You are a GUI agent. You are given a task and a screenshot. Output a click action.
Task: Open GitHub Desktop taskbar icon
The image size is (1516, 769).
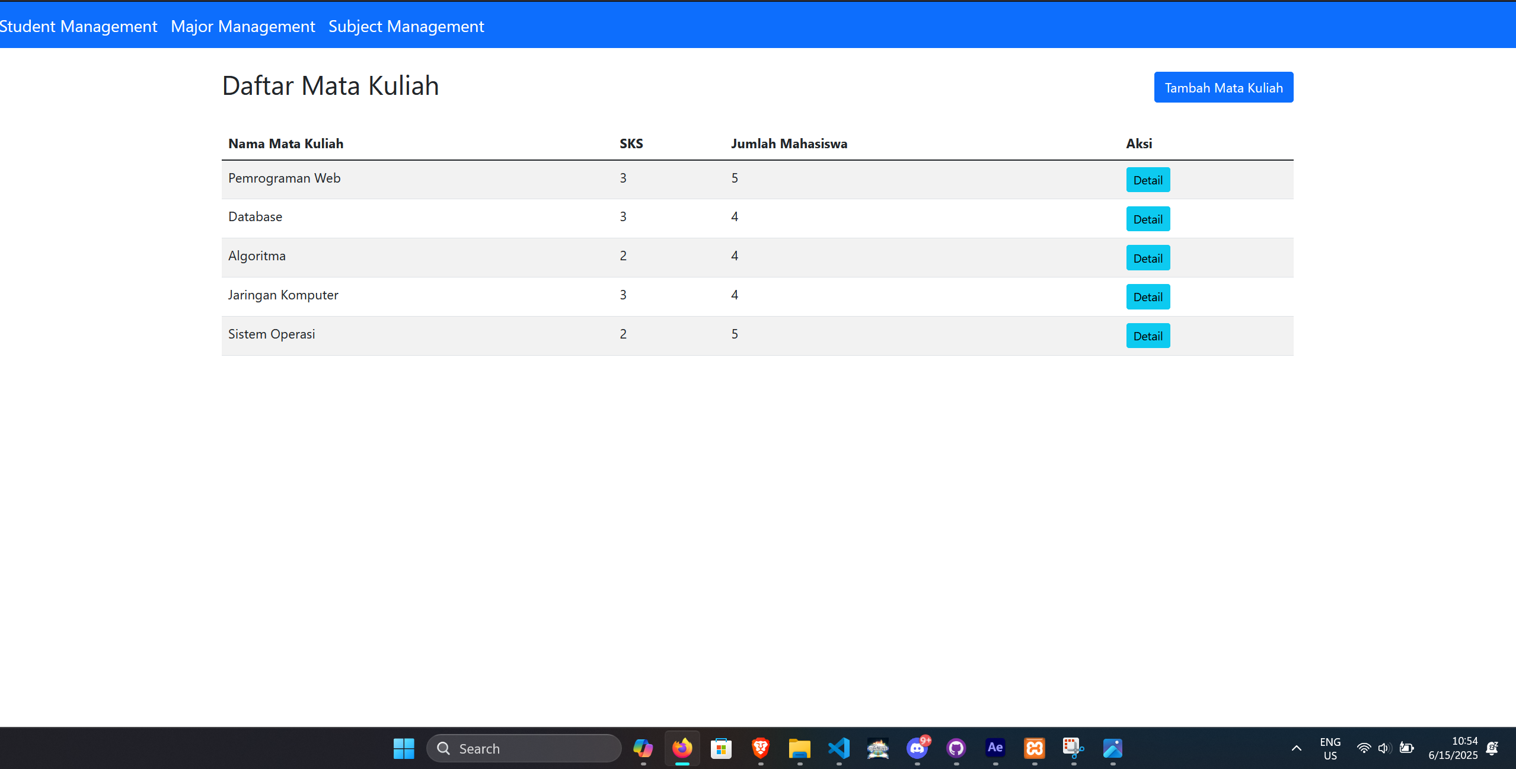[956, 748]
